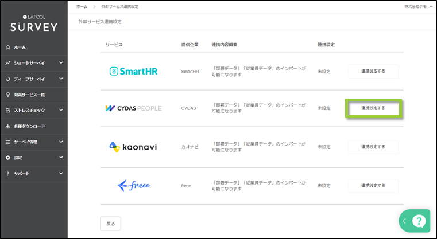Image resolution: width=437 pixels, height=239 pixels.
Task: Open the 株式会社デモ account dropdown
Action: (x=418, y=6)
